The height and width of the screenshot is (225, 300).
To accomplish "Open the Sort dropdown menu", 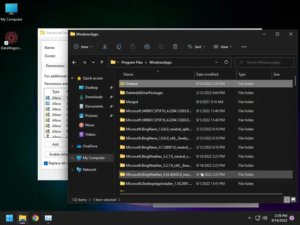I will tap(197, 47).
